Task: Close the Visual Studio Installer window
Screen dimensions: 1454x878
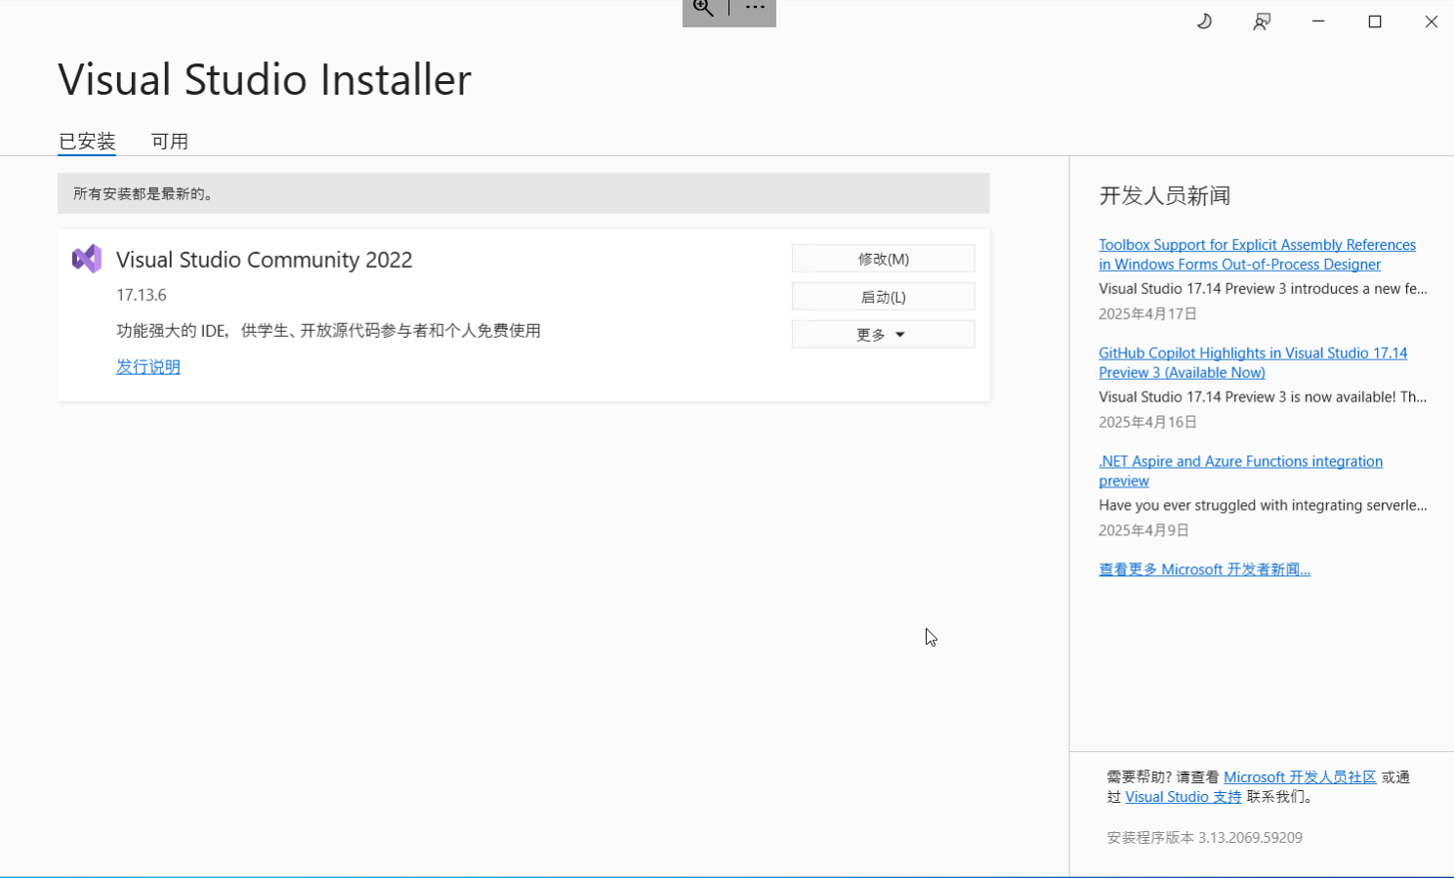Action: coord(1431,21)
